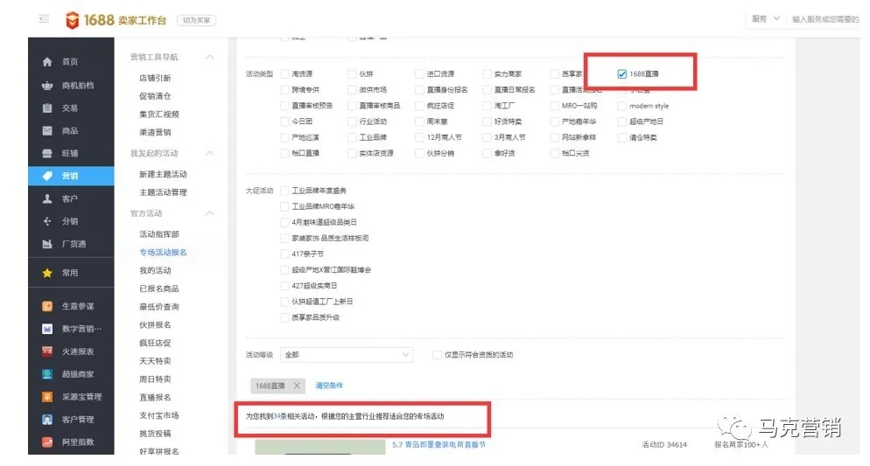870x466 pixels.
Task: Click the 清空条件 link
Action: click(x=329, y=386)
